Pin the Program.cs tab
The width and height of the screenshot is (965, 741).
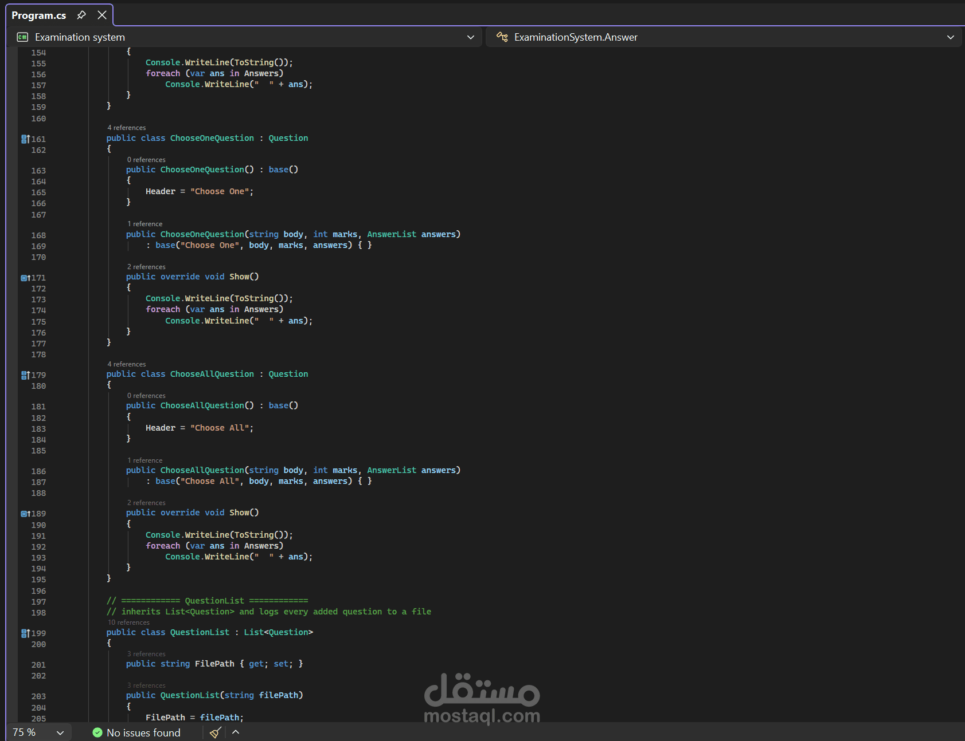pyautogui.click(x=81, y=15)
